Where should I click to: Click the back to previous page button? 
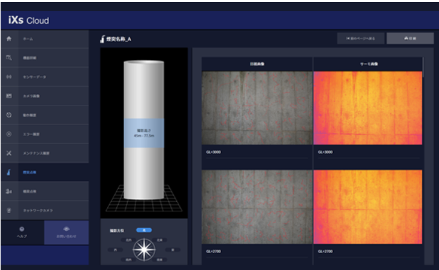360,39
